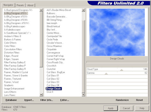Choose Barcode Generator... filter
Screen dimensions: 151x112
click(x=57, y=17)
